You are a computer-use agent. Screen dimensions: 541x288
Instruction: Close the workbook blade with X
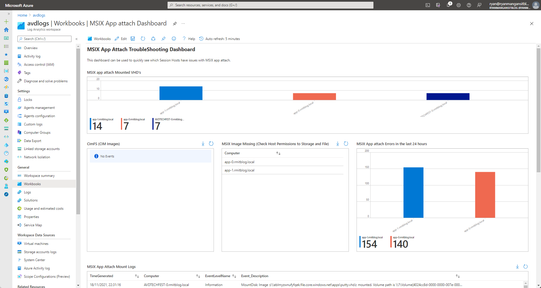click(532, 24)
